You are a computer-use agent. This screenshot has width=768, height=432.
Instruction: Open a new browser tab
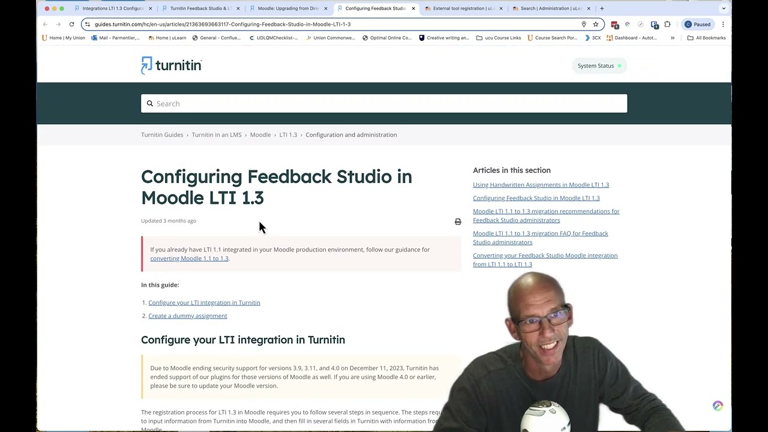(x=602, y=8)
